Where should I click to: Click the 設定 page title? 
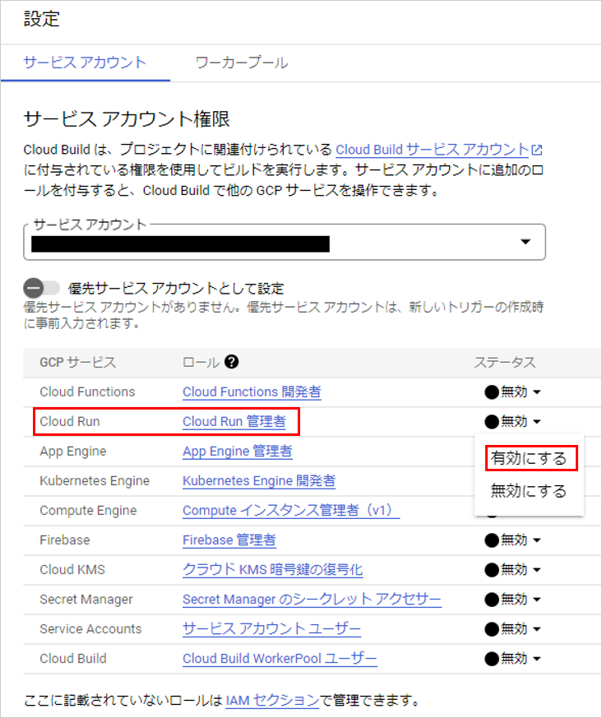[x=42, y=19]
